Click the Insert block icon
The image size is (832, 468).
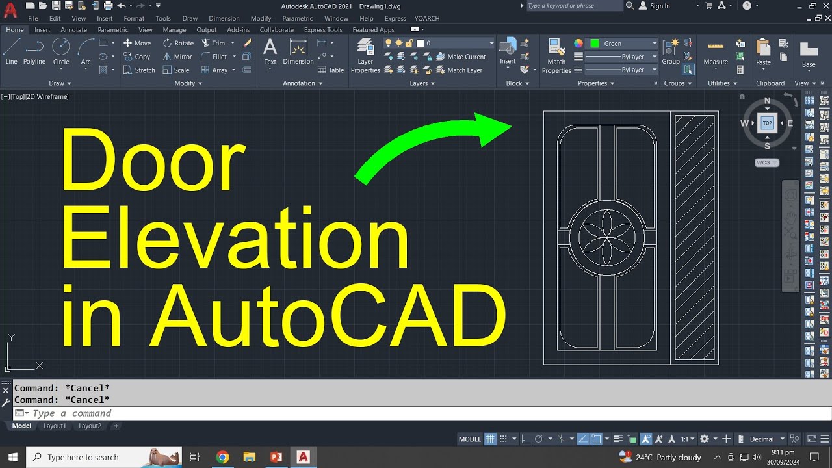(x=508, y=52)
